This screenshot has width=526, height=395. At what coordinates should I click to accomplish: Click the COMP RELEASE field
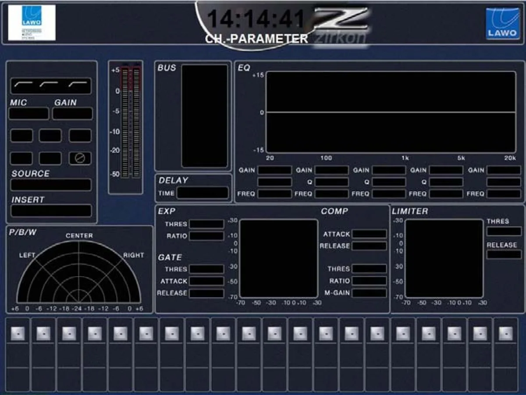click(369, 246)
